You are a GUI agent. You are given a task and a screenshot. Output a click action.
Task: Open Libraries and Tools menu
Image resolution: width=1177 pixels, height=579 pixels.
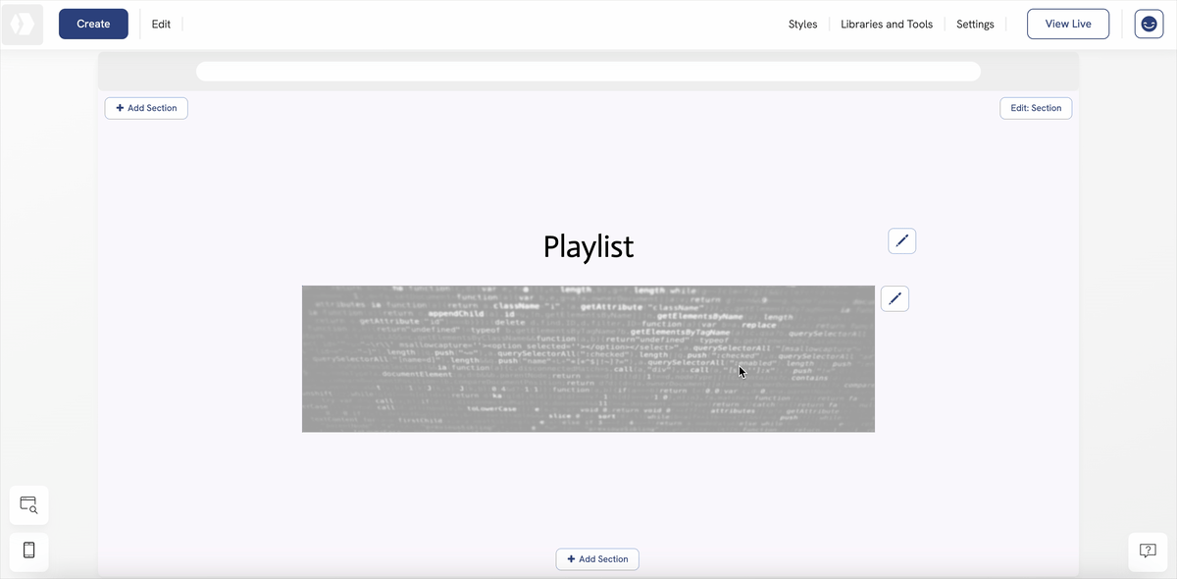(887, 25)
